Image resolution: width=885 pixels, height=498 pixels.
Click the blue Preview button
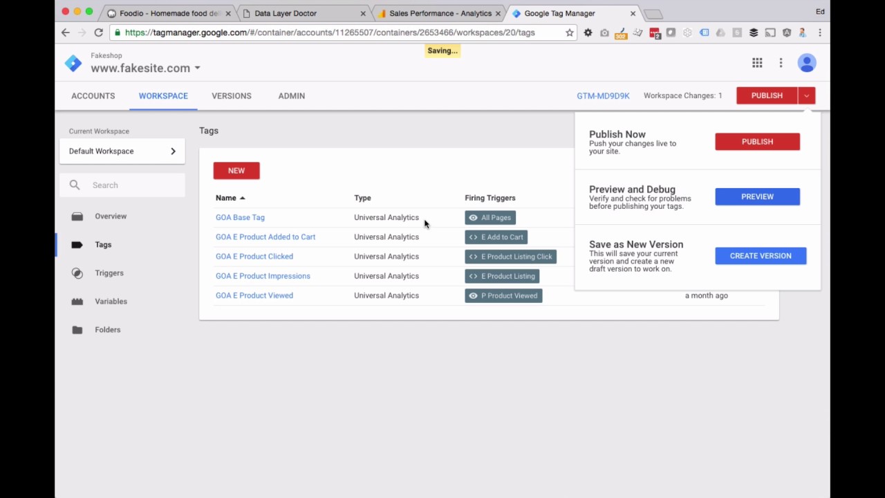[x=757, y=196]
